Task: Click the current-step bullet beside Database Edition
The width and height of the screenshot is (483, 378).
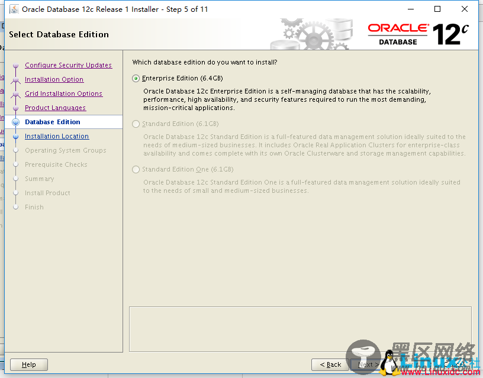Action: 16,122
